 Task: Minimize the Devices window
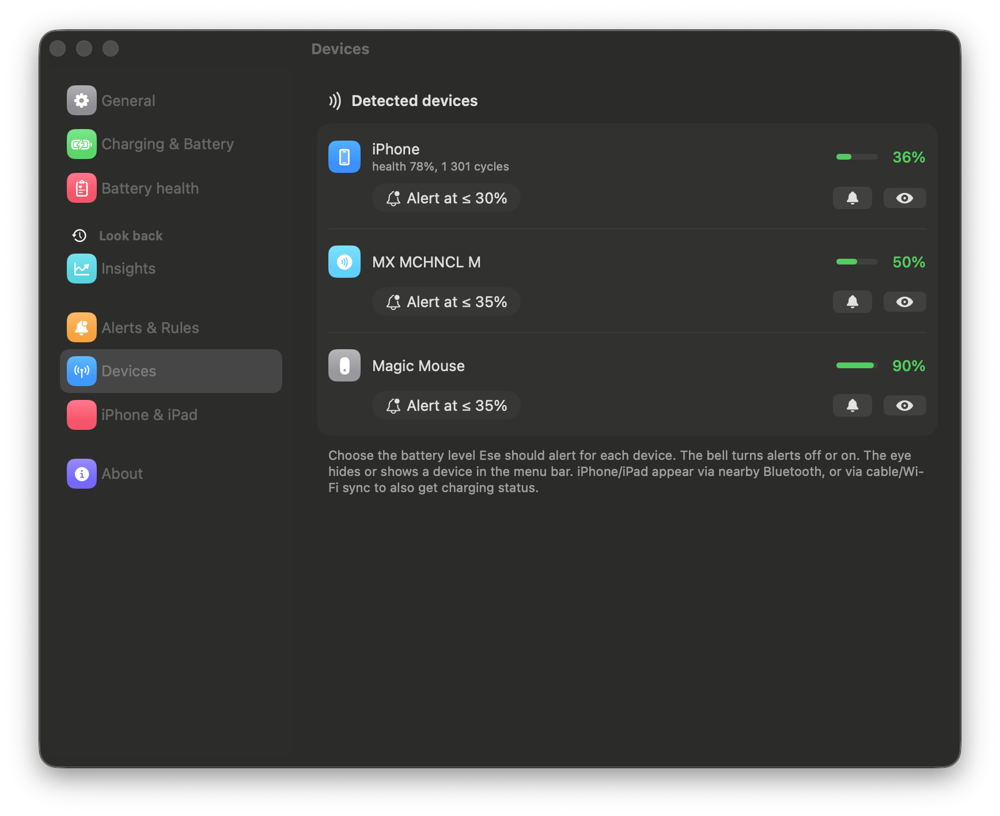pos(84,48)
